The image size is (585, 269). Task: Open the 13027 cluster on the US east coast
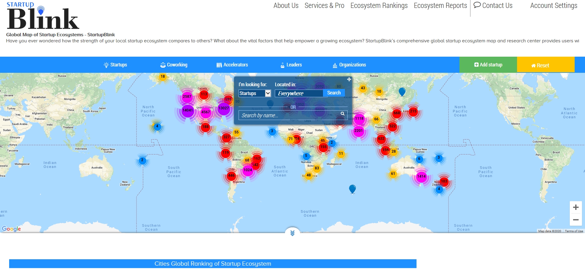click(224, 108)
